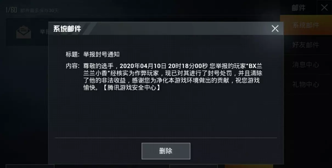Click the envelope icon in mail list

click(x=24, y=32)
